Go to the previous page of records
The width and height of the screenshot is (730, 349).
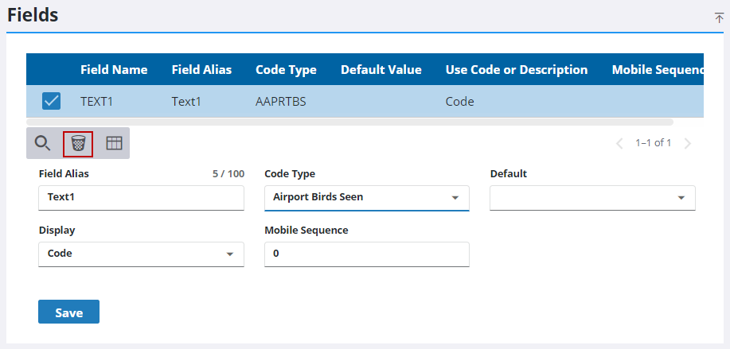619,143
